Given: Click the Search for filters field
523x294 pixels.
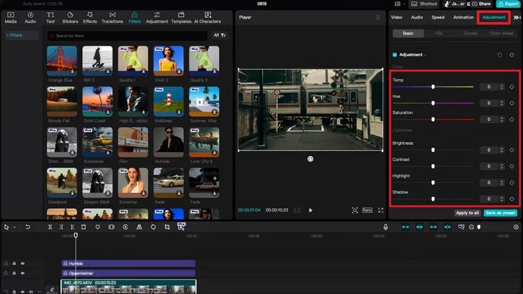Looking at the screenshot, I should (x=127, y=36).
